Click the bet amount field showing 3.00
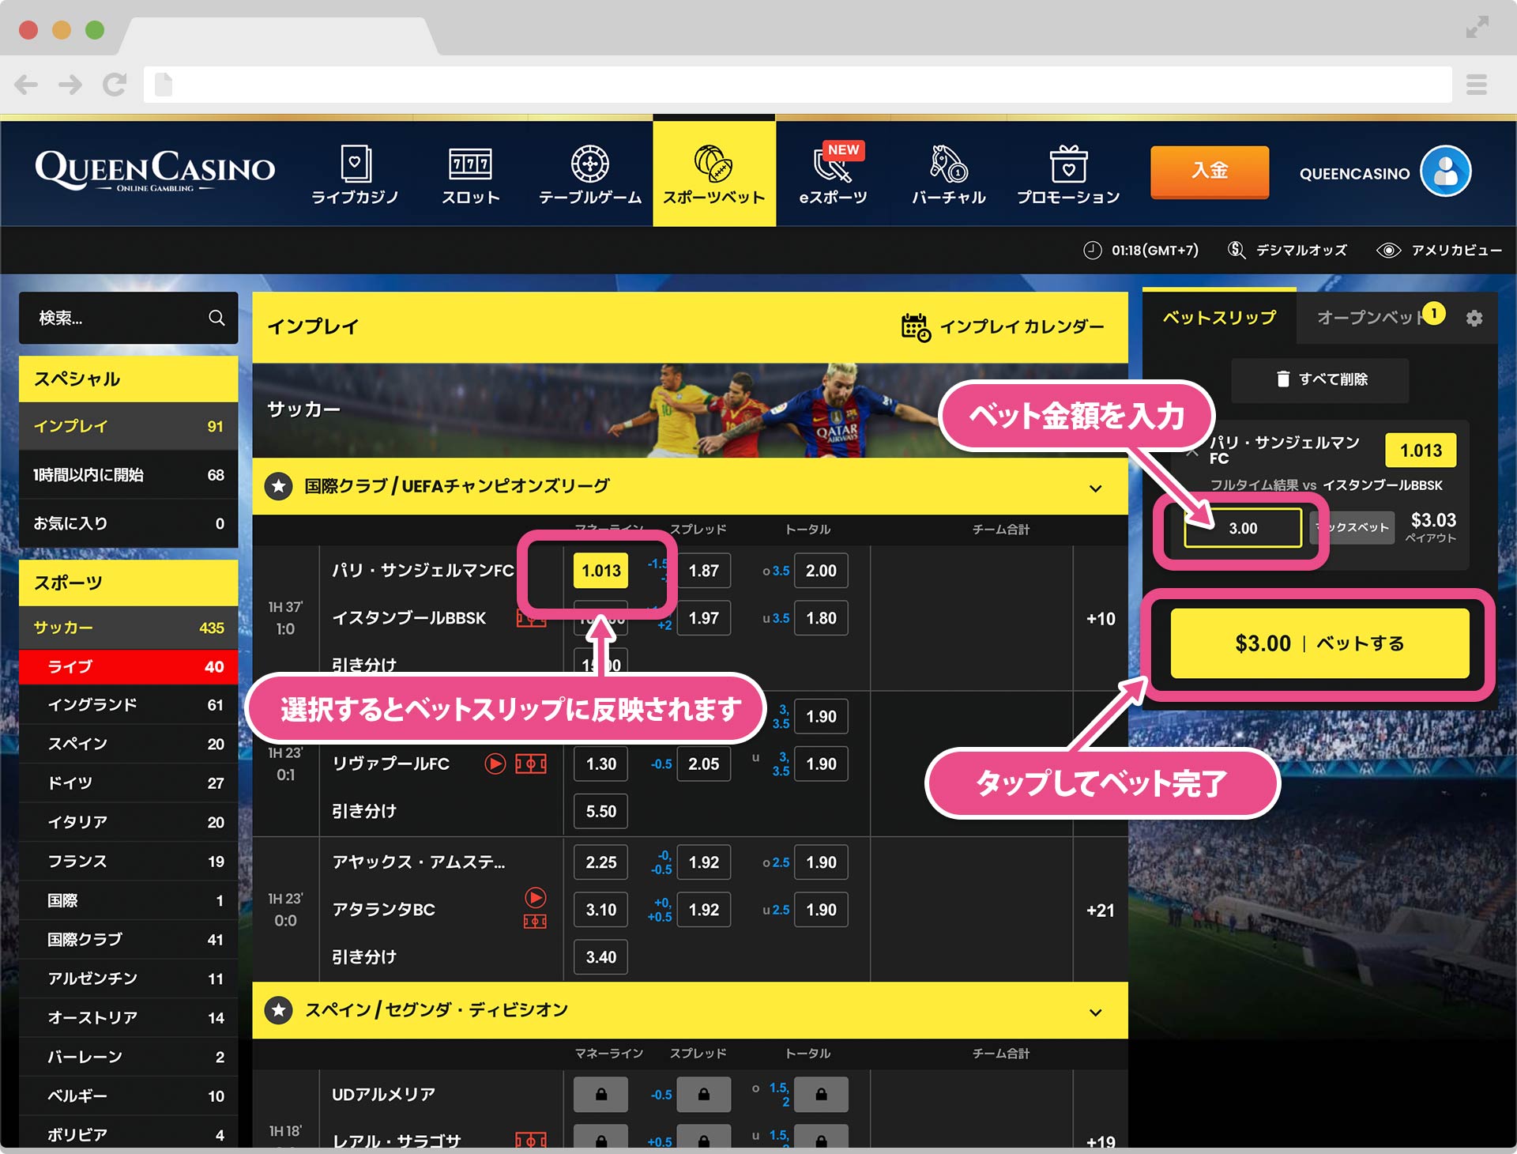The height and width of the screenshot is (1154, 1517). [1243, 528]
